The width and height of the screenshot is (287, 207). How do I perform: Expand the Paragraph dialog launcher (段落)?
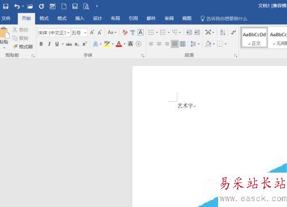click(x=236, y=56)
